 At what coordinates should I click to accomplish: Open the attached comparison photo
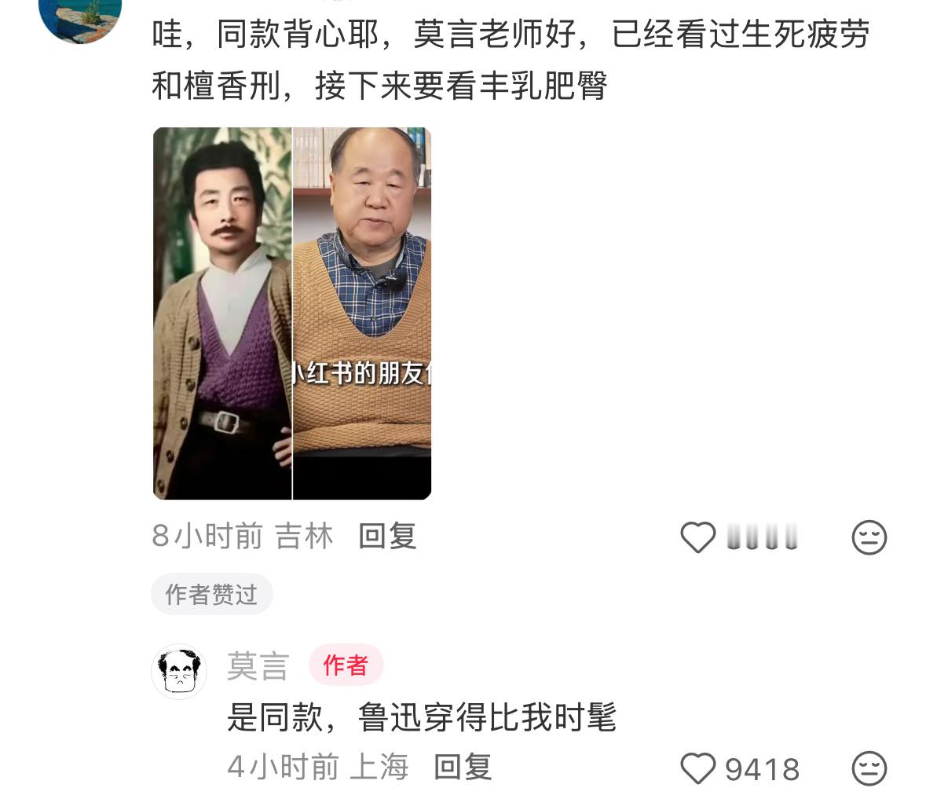pos(291,313)
